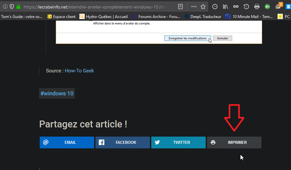
Task: Open the page actions three-dots menu
Action: pyautogui.click(x=194, y=7)
